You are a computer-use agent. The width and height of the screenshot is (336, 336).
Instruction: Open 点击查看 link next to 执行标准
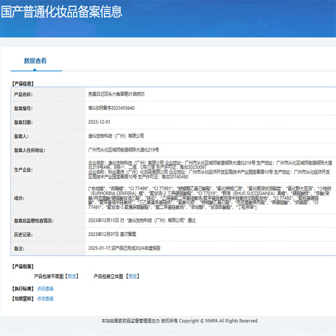point(45,289)
